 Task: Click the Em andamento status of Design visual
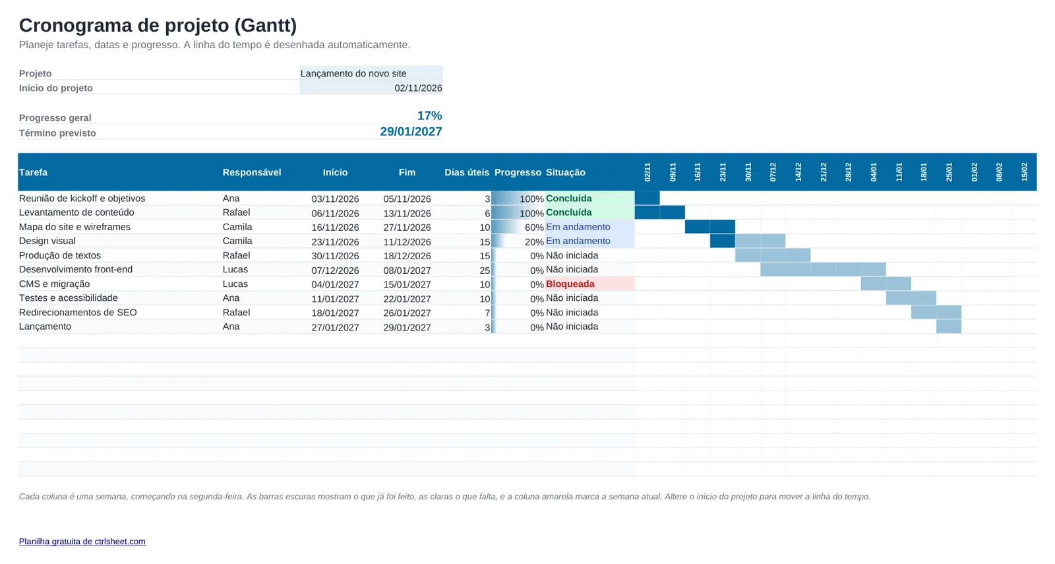(589, 241)
